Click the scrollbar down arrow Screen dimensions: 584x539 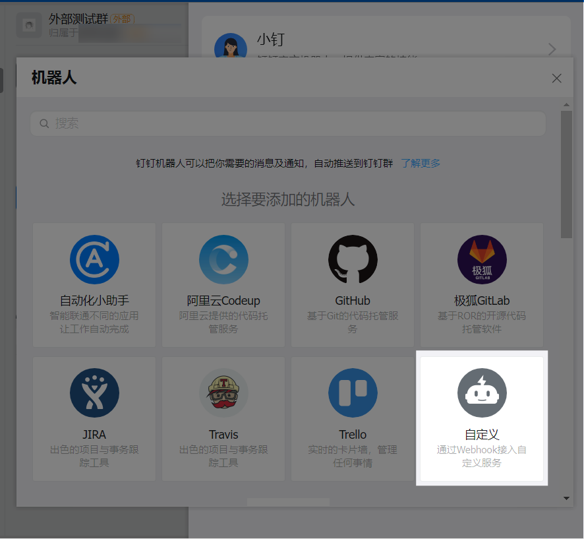click(566, 498)
